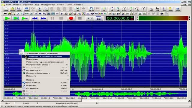Screen dimensions: 192x108
Task: Click the New file toolbar icon
Action: (6, 9)
